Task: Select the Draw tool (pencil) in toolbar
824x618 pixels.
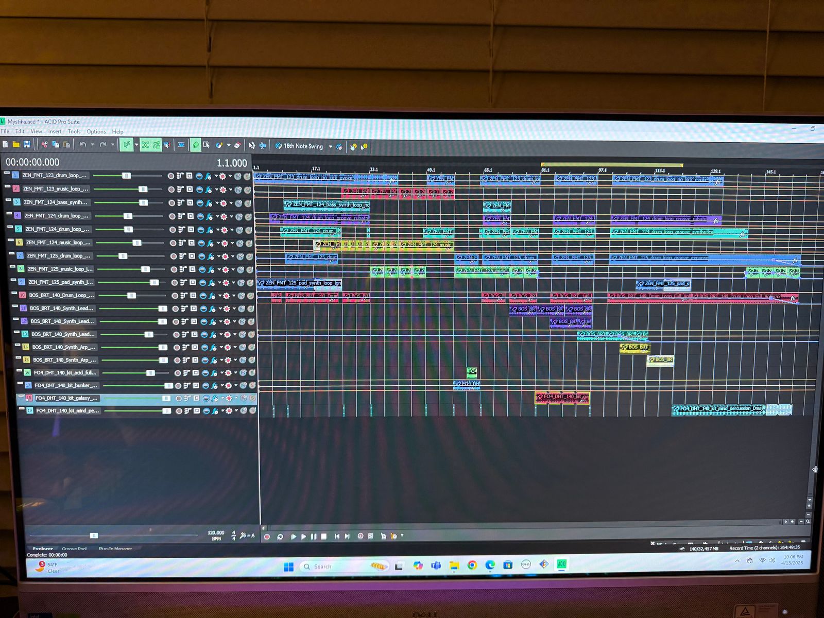Action: [x=195, y=146]
